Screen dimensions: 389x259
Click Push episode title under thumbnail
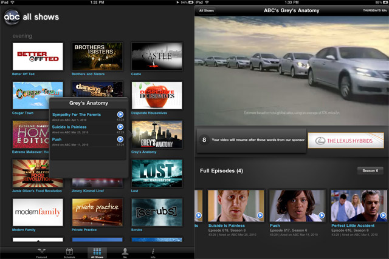[x=275, y=226]
